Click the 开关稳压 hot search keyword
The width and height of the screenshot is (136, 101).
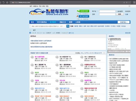coord(113,26)
